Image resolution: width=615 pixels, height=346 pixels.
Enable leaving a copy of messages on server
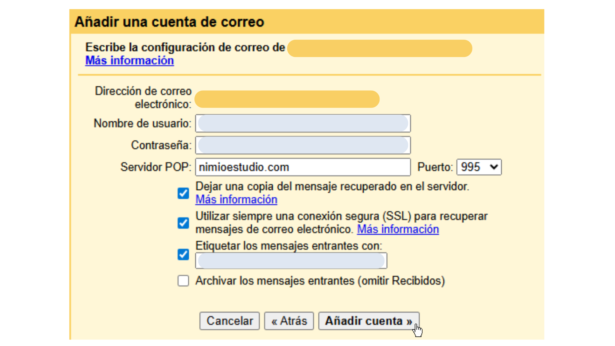(x=183, y=193)
